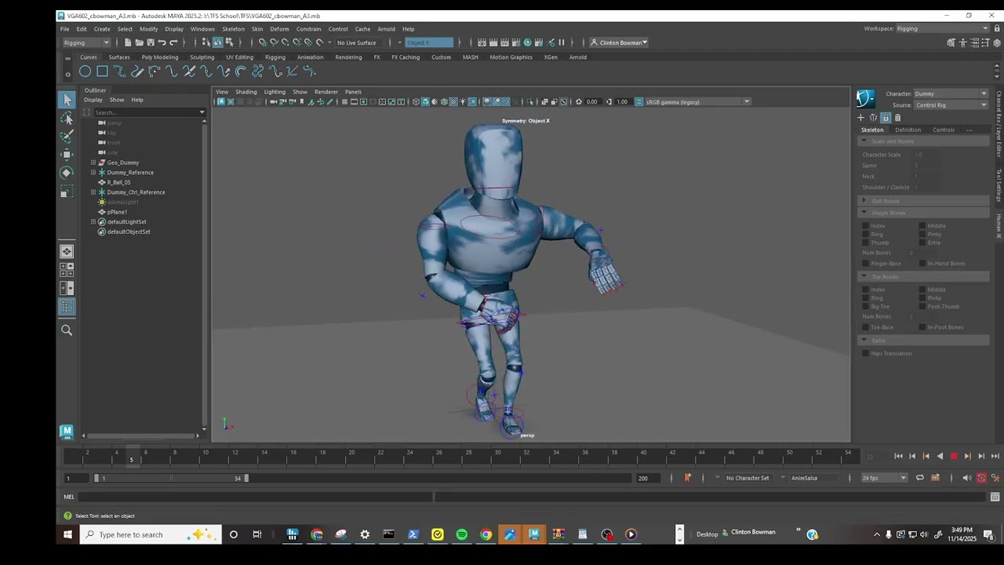Toggle the audio speaker icon
The image size is (1004, 565).
point(966,478)
